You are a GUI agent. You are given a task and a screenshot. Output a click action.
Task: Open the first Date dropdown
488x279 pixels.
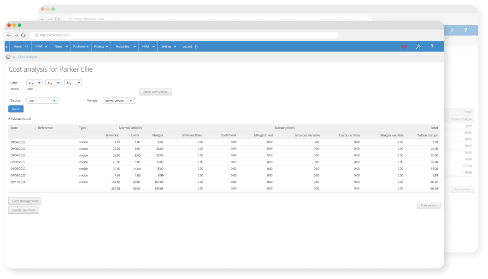35,83
